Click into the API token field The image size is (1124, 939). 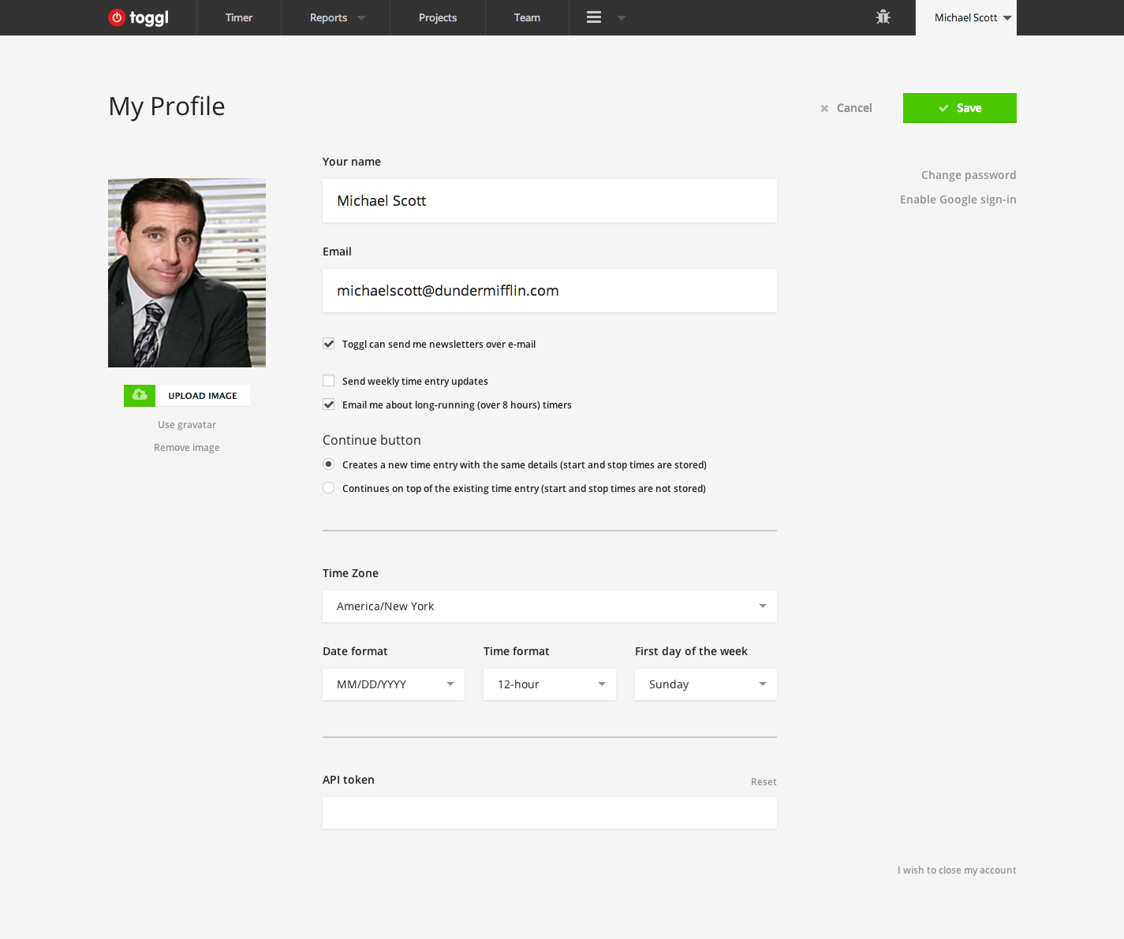pyautogui.click(x=549, y=813)
